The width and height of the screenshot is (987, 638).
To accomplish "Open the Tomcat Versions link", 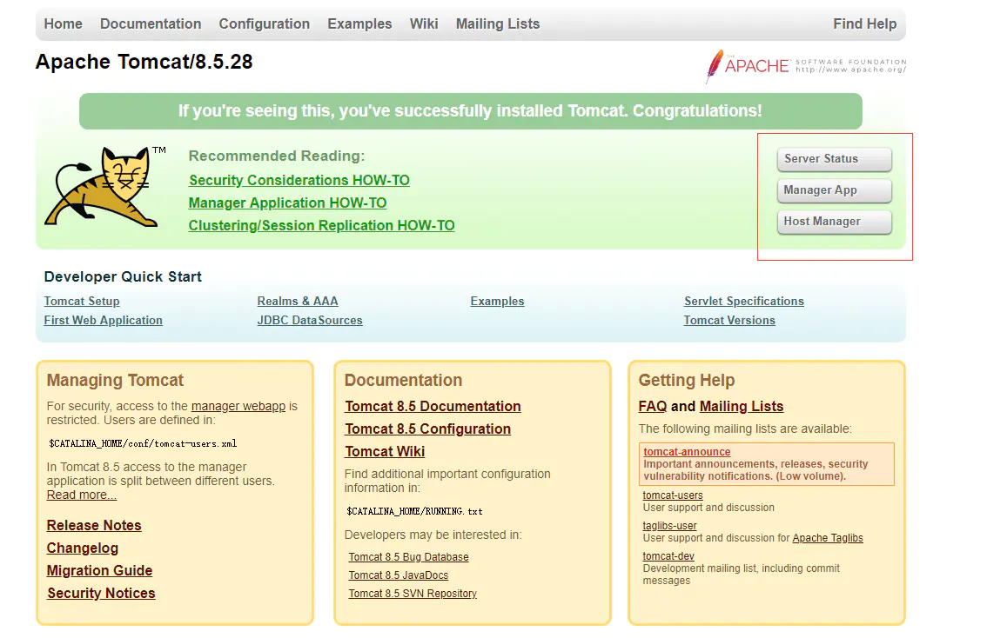I will [x=729, y=320].
